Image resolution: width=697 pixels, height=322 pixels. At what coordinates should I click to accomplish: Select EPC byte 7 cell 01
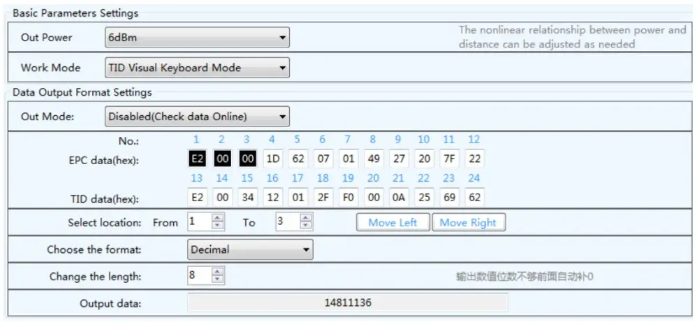tap(348, 159)
